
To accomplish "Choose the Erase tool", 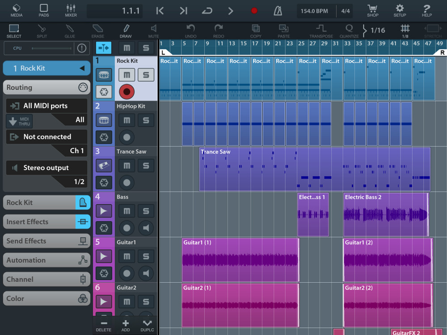I will coord(97,31).
